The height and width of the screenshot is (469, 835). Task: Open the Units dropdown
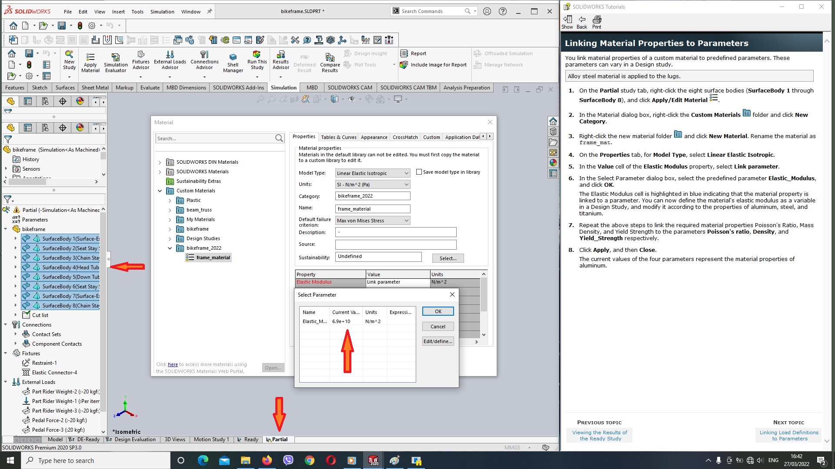pyautogui.click(x=372, y=185)
